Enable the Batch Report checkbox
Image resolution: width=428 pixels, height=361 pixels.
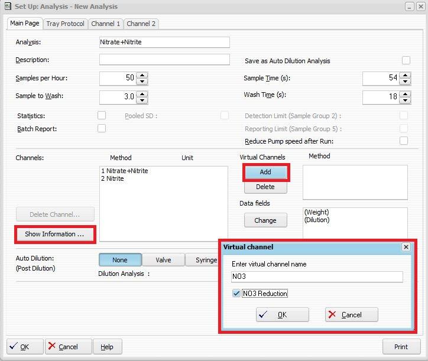(102, 128)
